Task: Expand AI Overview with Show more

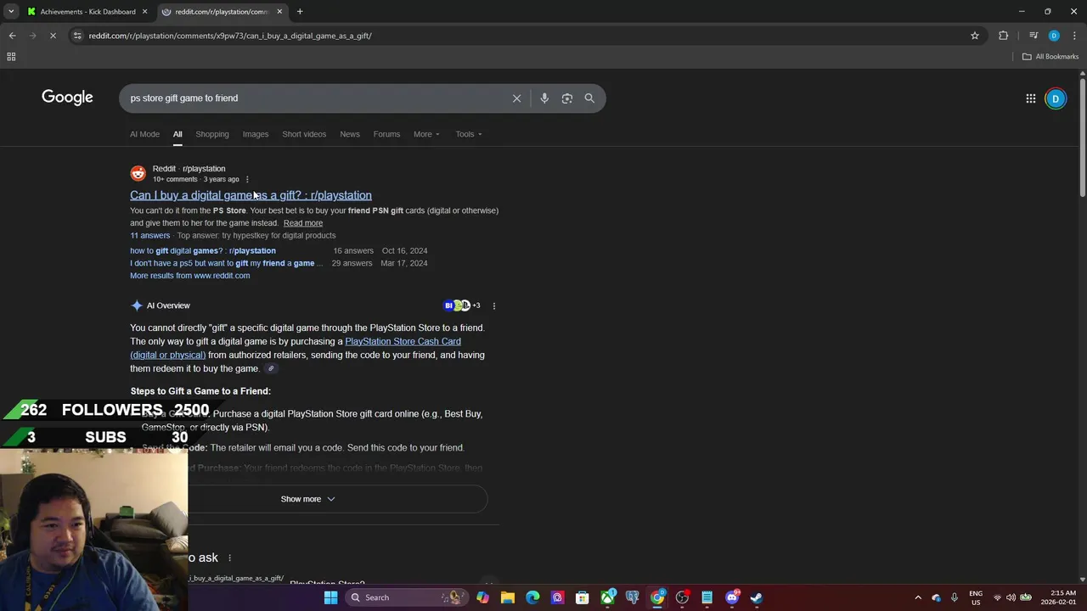Action: pyautogui.click(x=307, y=499)
